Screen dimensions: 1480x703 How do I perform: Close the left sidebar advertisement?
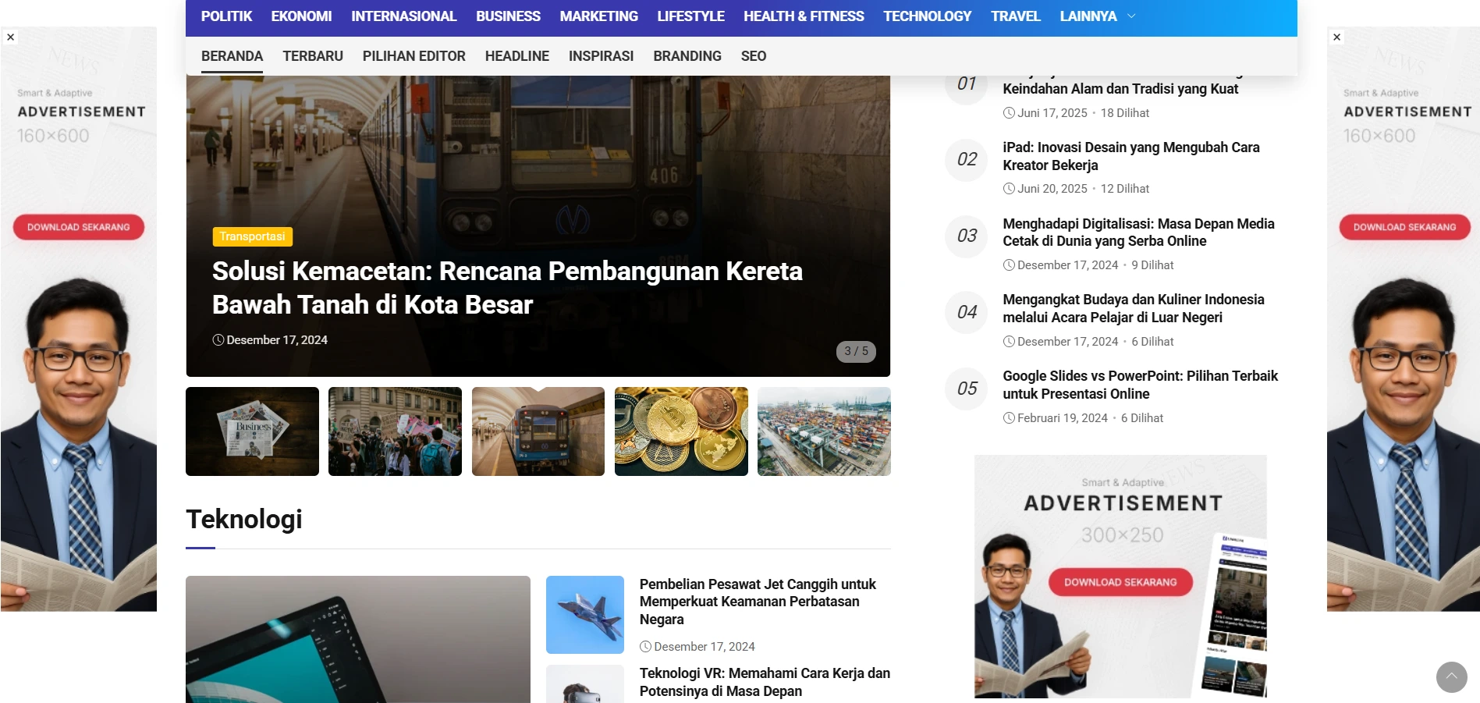coord(10,37)
